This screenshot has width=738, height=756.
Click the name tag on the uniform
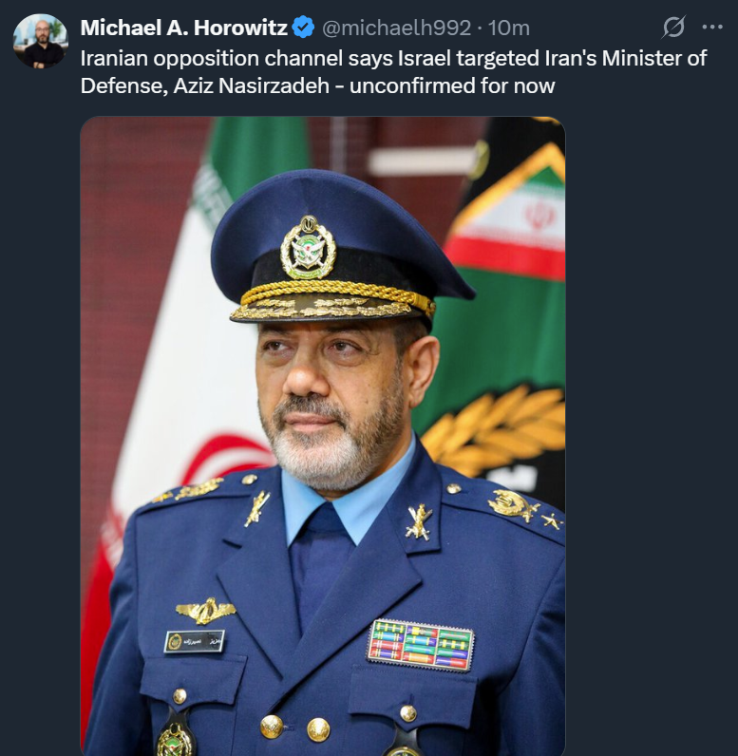(x=194, y=641)
